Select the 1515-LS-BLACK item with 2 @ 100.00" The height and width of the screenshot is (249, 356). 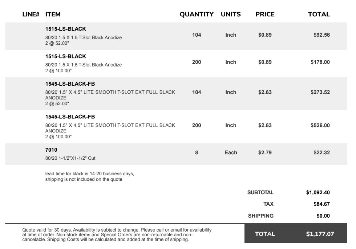tap(66, 57)
